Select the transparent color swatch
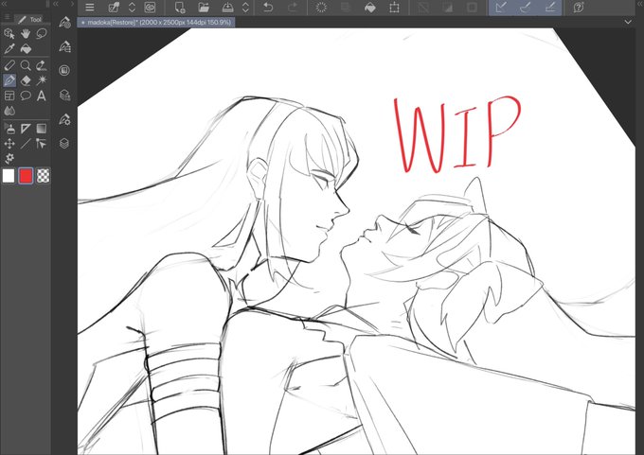 coord(43,176)
